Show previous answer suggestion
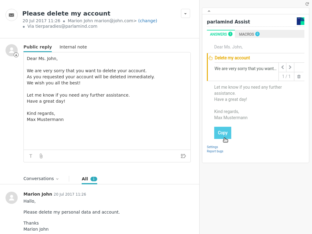This screenshot has height=234, width=312. click(x=282, y=67)
